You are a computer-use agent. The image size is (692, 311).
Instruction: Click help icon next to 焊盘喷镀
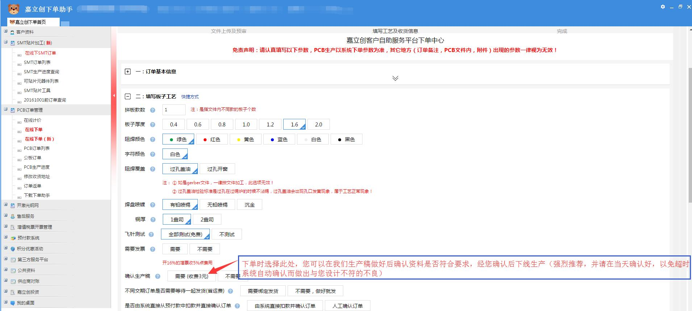[153, 205]
